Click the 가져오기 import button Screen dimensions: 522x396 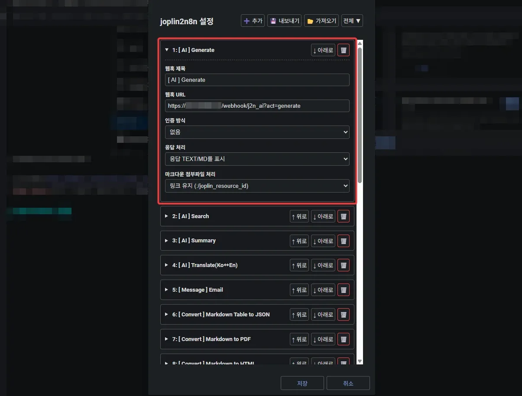321,21
